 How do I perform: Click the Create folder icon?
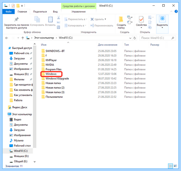(x=121, y=19)
